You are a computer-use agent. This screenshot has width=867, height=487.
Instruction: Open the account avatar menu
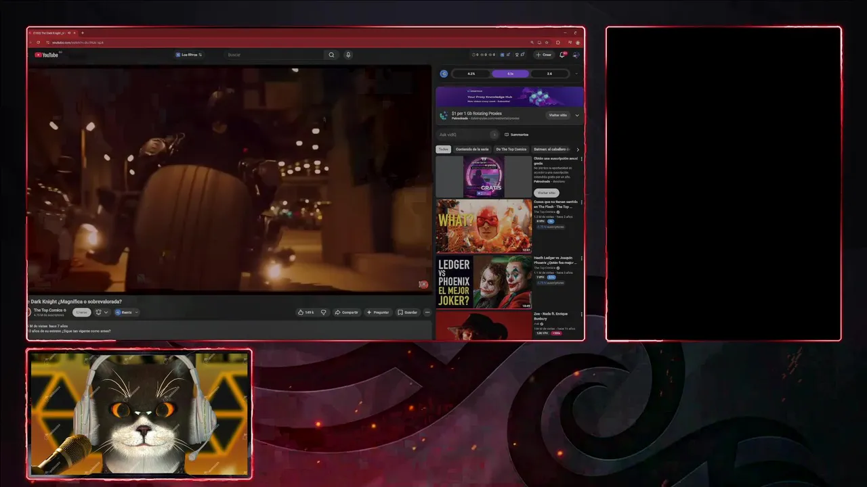576,55
